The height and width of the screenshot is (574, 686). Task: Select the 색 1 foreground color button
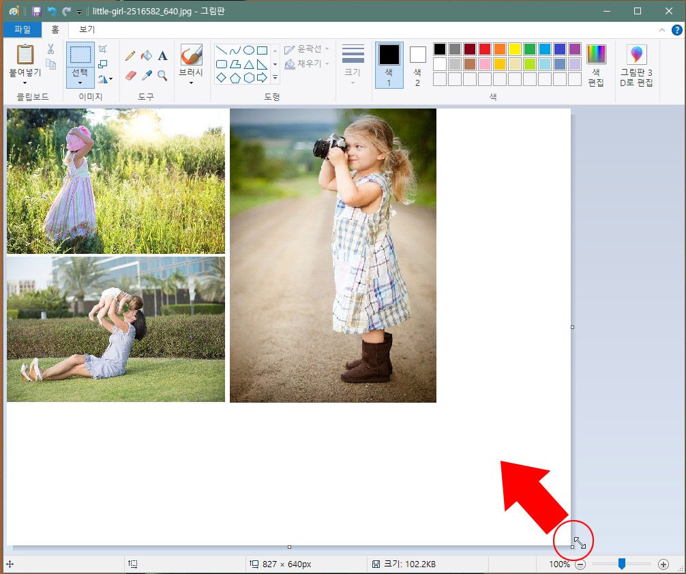coord(389,65)
